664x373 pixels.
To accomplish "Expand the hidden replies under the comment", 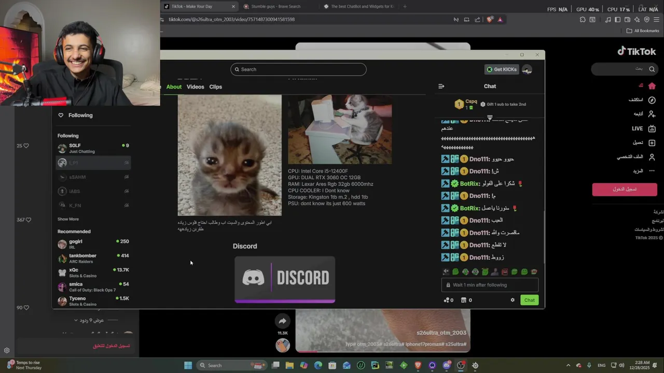I will tap(89, 320).
